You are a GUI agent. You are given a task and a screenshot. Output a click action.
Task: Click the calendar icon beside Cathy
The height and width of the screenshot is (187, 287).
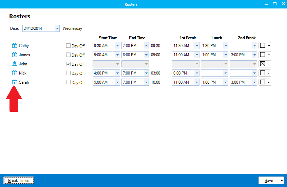(x=14, y=46)
